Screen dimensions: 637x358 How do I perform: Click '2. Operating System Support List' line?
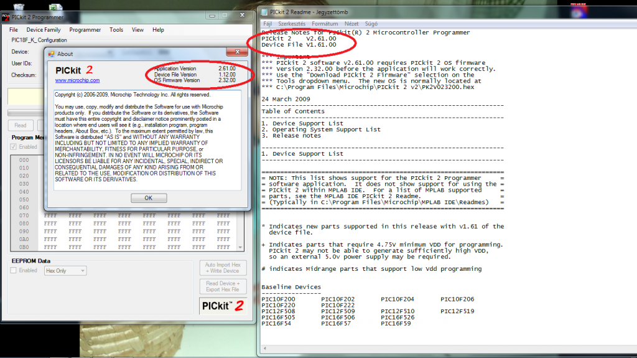(321, 130)
